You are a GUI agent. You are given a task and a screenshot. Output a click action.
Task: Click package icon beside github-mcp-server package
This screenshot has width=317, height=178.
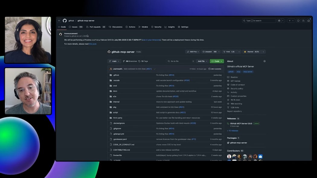tap(228, 143)
